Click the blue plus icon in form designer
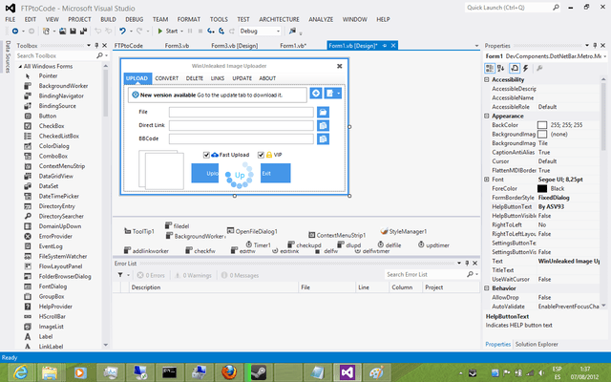This screenshot has height=382, width=611. coord(316,94)
